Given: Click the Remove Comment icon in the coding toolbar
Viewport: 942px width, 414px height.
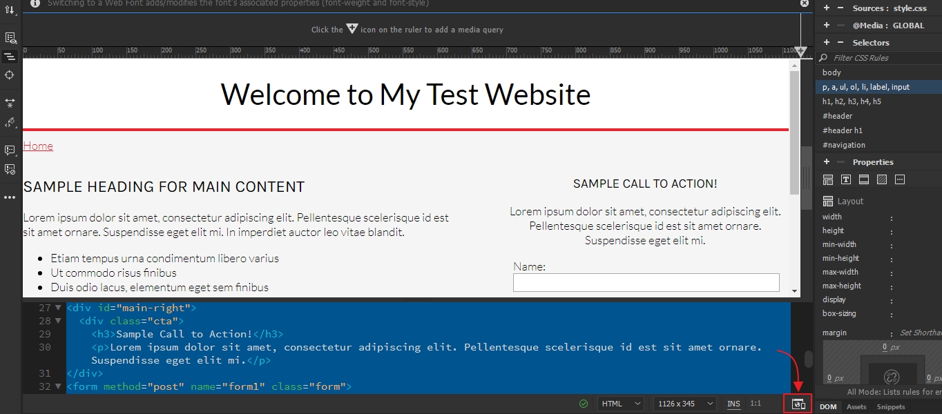Looking at the screenshot, I should 10,169.
